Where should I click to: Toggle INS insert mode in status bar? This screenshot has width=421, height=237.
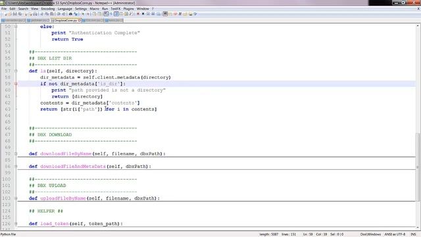point(413,234)
